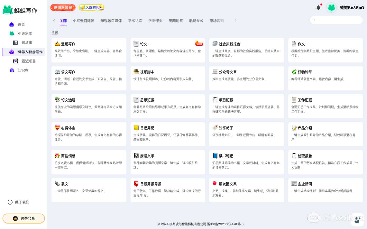Open the frog user avatar
This screenshot has height=229, width=367.
tap(332, 8)
